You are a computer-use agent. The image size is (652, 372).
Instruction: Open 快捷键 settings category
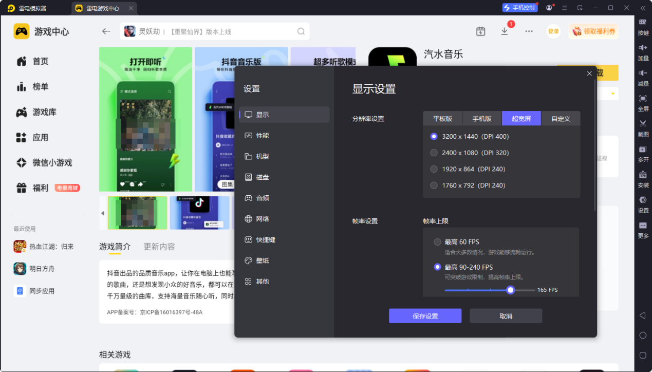[285, 240]
